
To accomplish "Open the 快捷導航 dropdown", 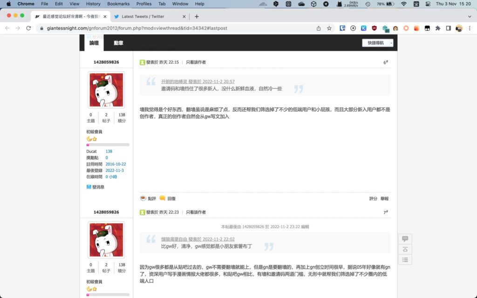I will 377,43.
